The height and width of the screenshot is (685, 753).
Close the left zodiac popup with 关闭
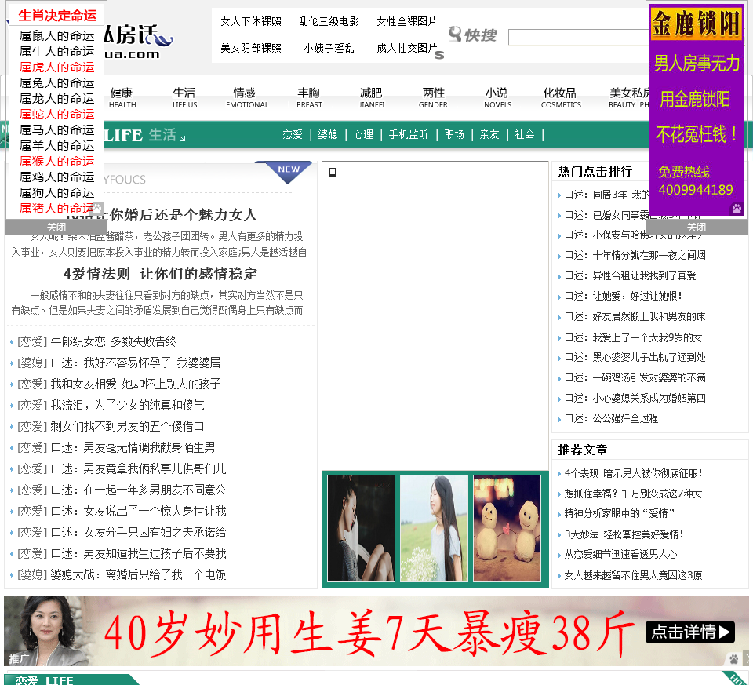[x=56, y=228]
